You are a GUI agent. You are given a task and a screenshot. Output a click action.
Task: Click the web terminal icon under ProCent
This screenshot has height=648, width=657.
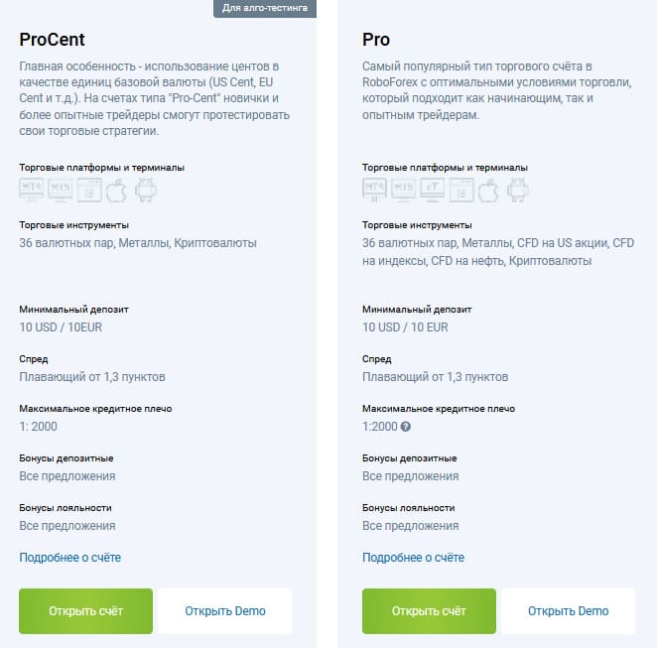tap(89, 191)
